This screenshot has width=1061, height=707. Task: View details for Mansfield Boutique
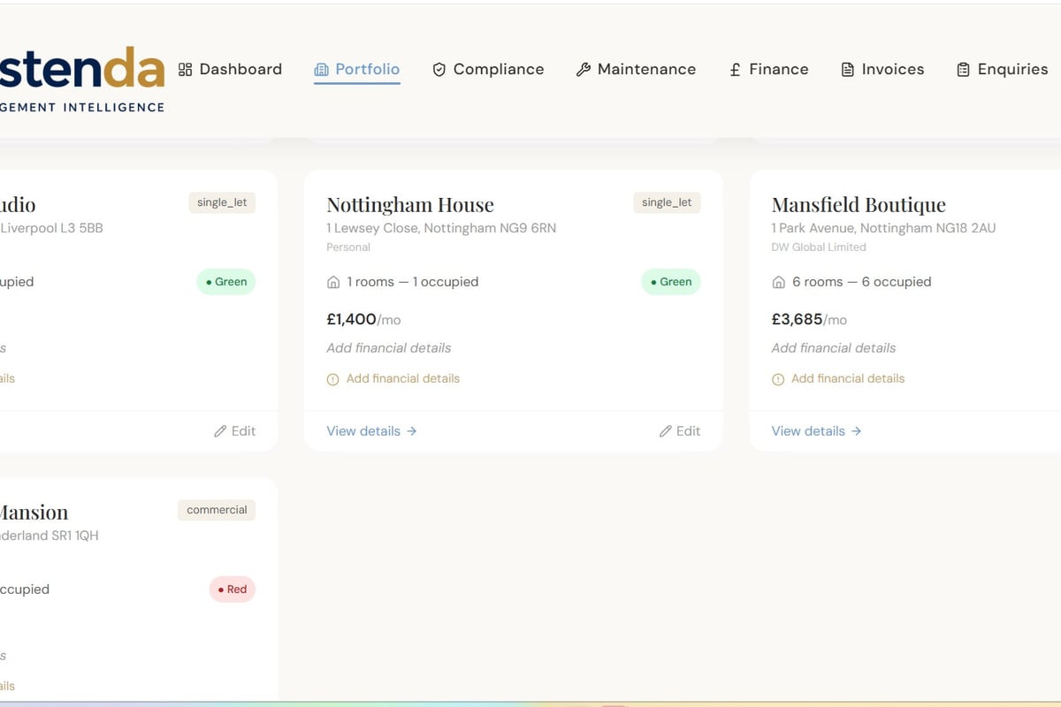pyautogui.click(x=816, y=431)
